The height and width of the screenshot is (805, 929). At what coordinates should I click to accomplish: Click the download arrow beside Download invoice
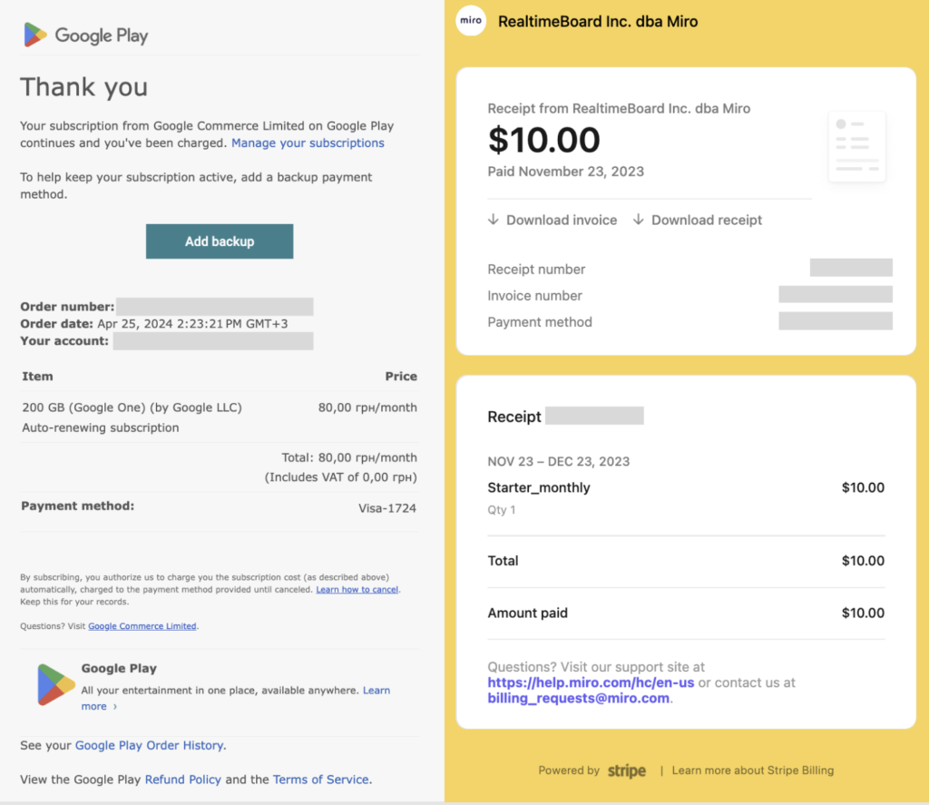(x=494, y=220)
